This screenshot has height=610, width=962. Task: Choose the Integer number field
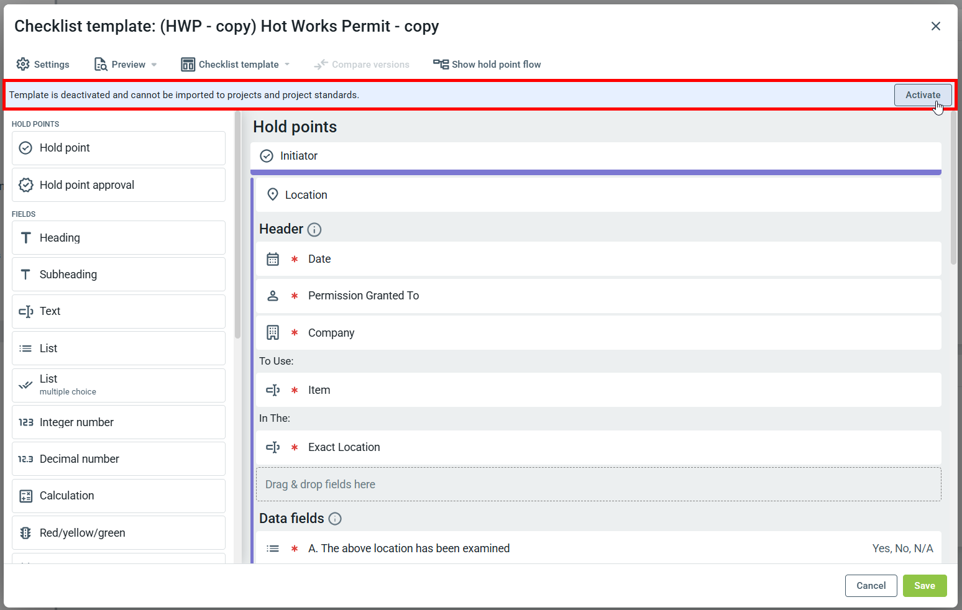tap(118, 422)
